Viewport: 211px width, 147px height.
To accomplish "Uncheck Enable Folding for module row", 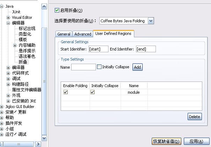I will coord(66,92).
